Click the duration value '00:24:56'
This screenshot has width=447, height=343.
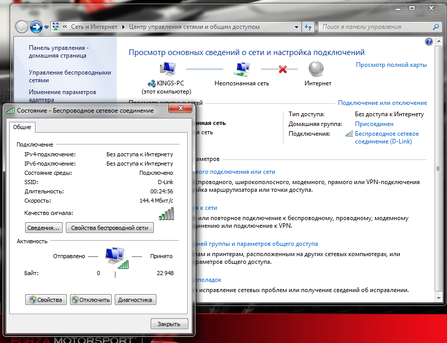pos(162,191)
